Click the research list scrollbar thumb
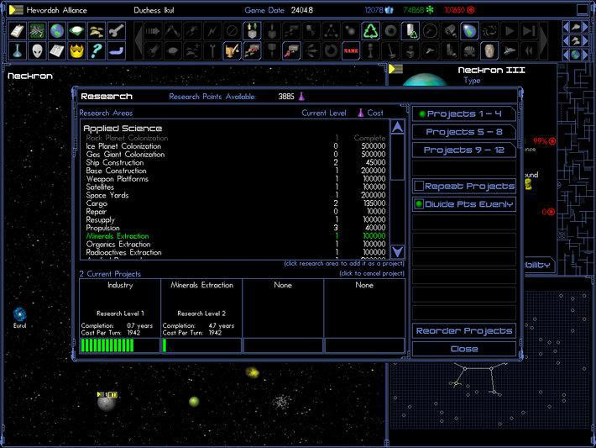The image size is (596, 448). pyautogui.click(x=398, y=157)
